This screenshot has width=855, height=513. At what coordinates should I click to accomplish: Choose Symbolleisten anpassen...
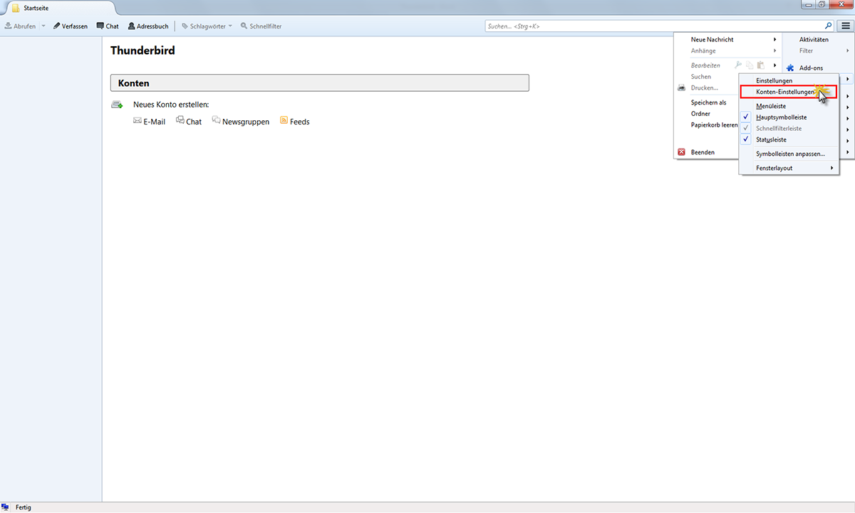click(x=789, y=154)
